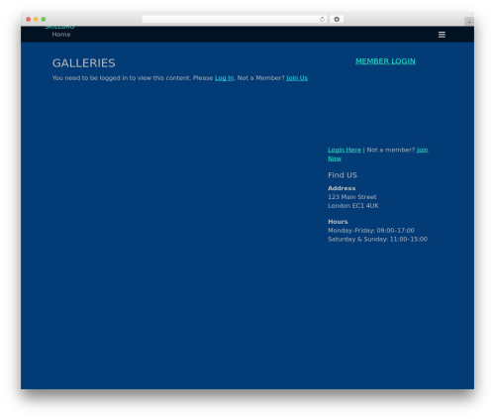Select the Find US heading
Viewport: 495px width, 419px height.
(x=343, y=175)
